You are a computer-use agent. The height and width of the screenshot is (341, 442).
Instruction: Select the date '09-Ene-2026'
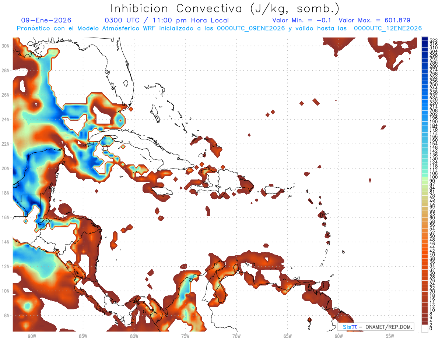click(x=46, y=21)
